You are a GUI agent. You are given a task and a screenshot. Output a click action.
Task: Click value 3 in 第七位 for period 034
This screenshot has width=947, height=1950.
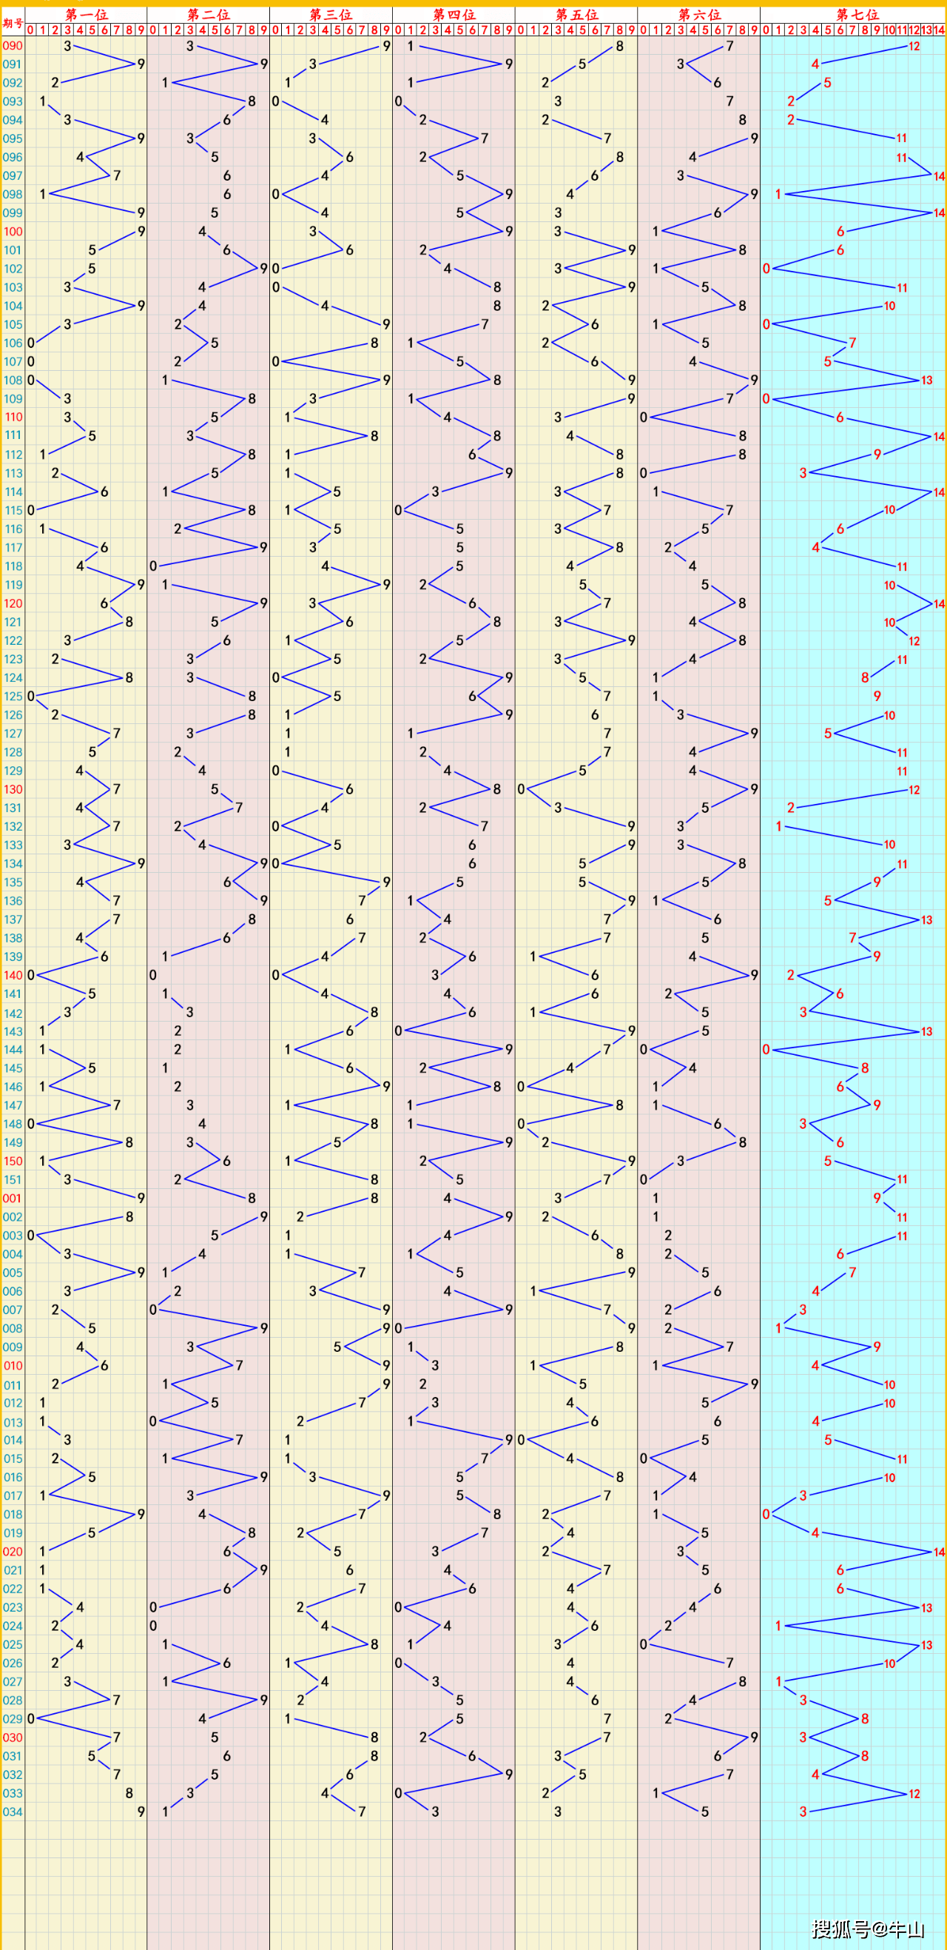pyautogui.click(x=803, y=1812)
